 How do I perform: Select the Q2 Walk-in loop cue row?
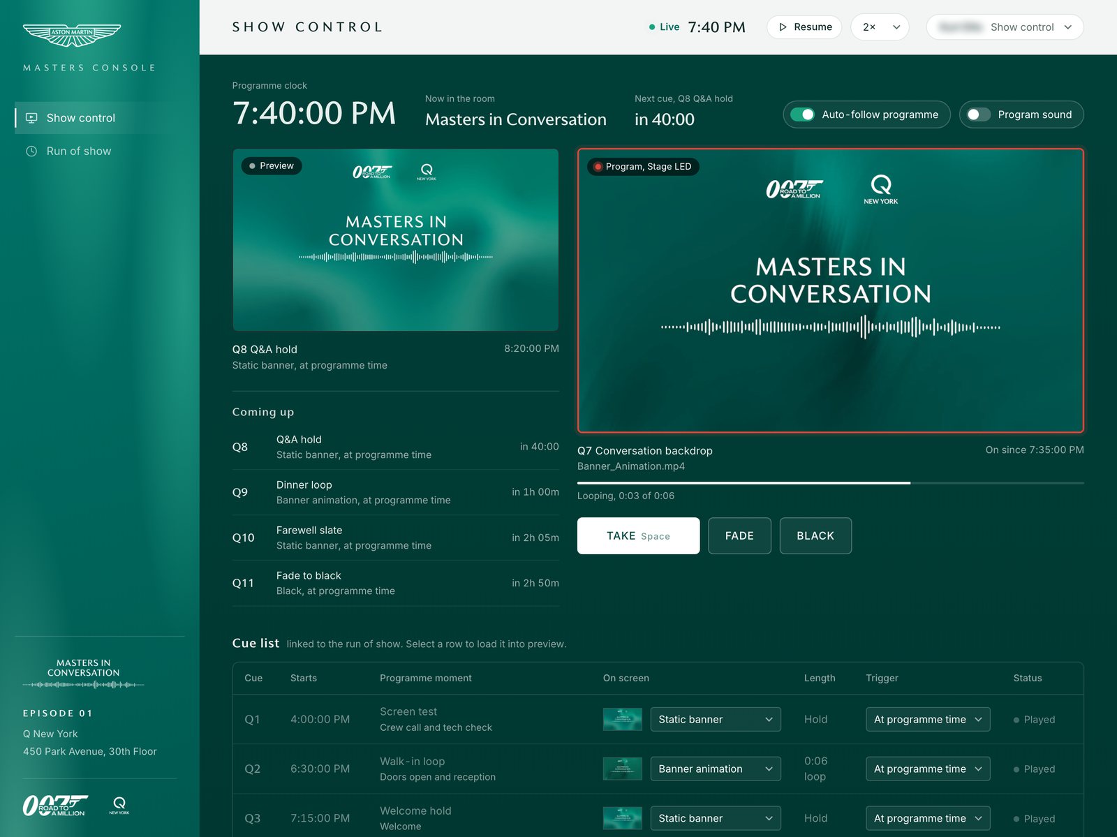click(x=658, y=769)
